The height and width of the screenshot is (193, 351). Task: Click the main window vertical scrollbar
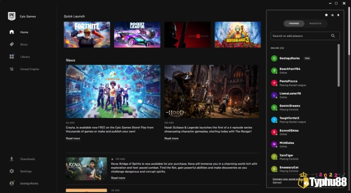click(349, 31)
